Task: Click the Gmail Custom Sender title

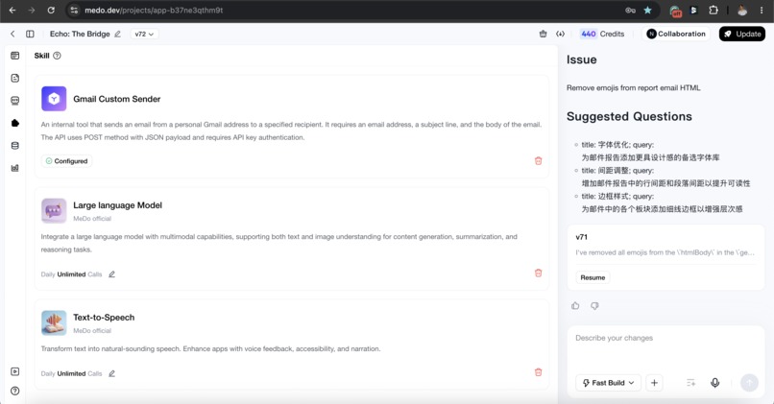Action: (x=117, y=99)
